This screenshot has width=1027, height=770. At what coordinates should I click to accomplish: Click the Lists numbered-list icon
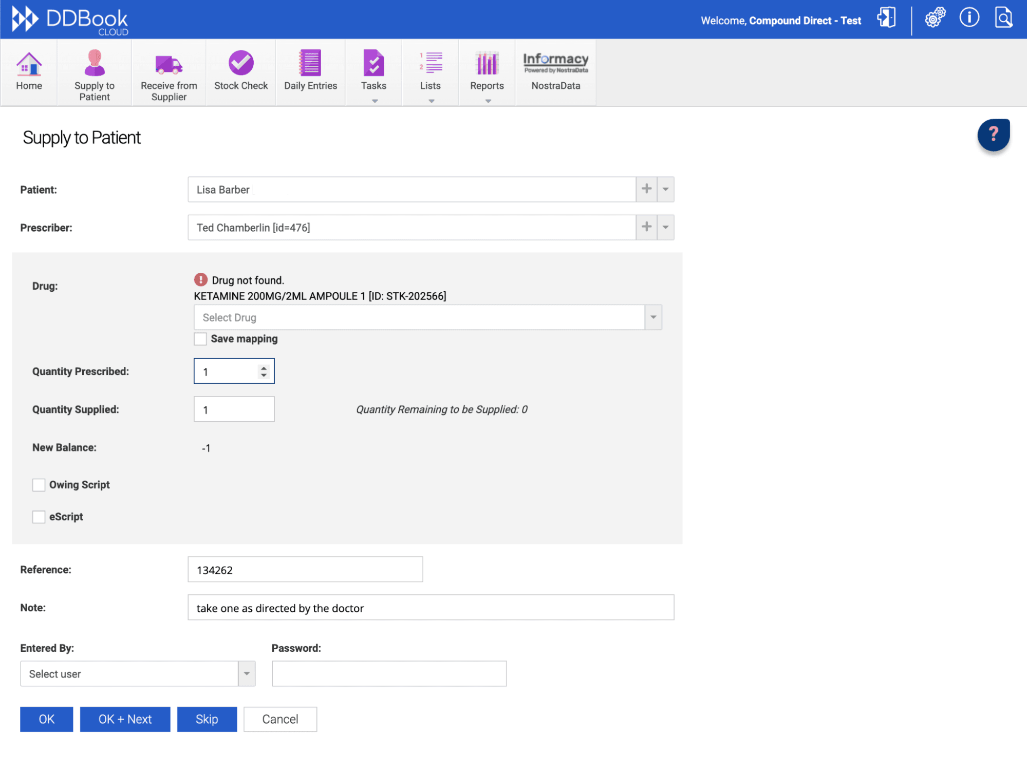click(431, 63)
